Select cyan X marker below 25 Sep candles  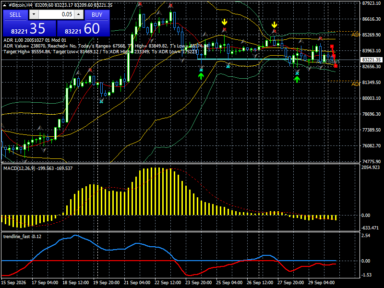(x=228, y=66)
